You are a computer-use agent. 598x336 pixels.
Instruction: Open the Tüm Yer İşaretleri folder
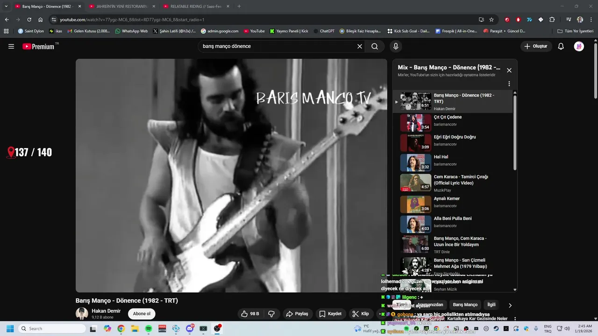coord(576,31)
